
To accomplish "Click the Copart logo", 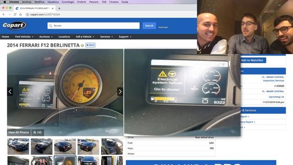I will [15, 26].
